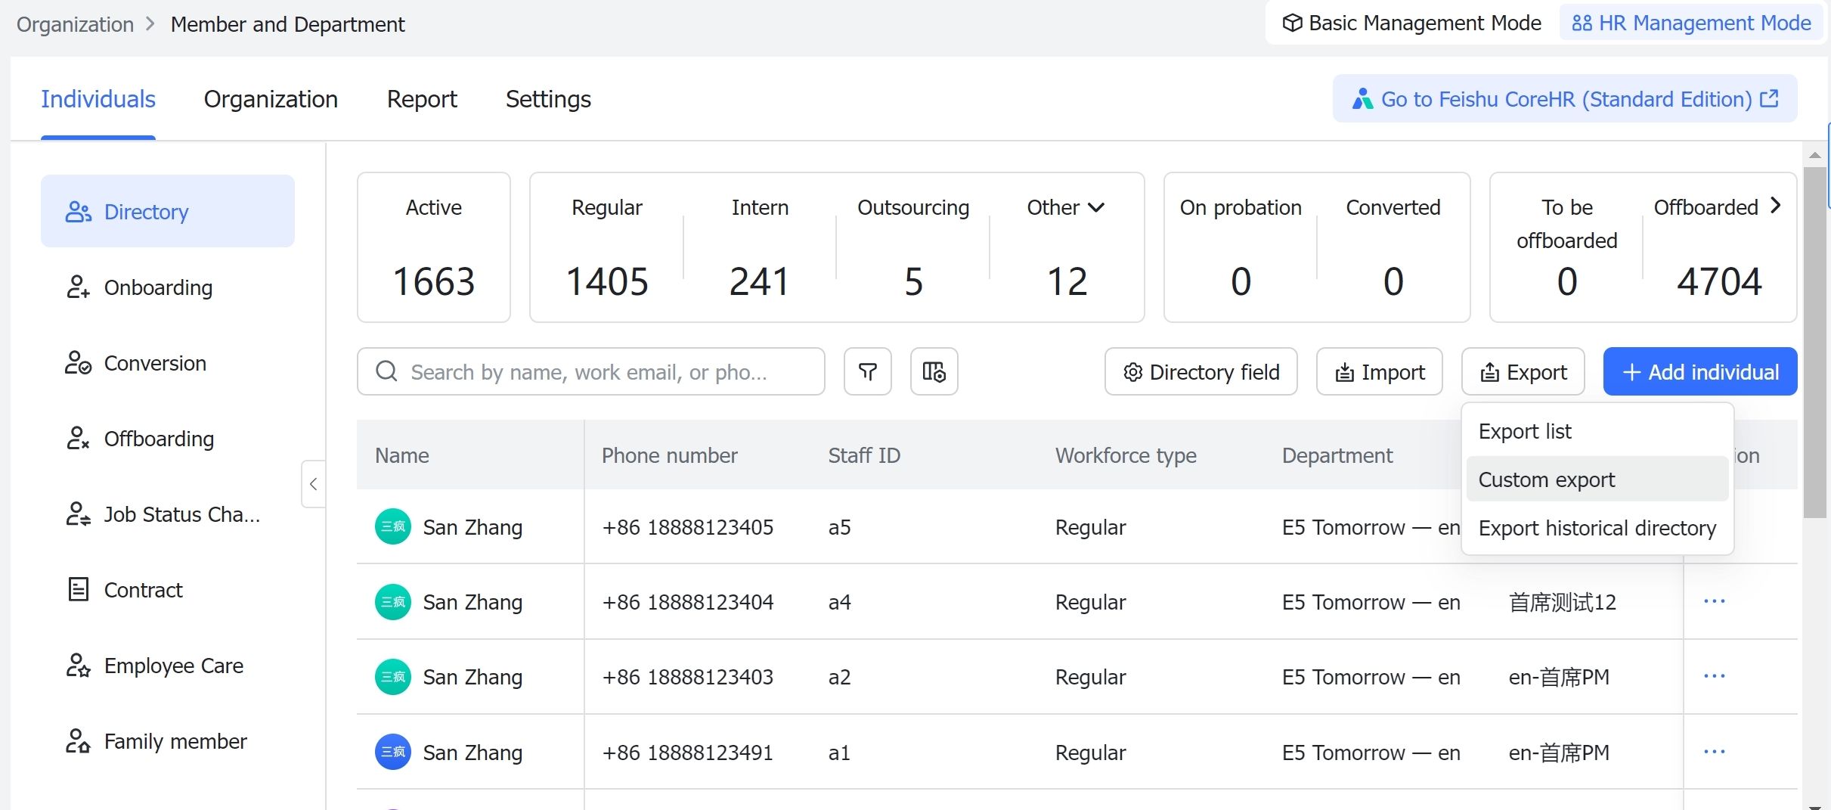Screen dimensions: 1831x810
Task: Click the Directory field button
Action: pos(1201,371)
